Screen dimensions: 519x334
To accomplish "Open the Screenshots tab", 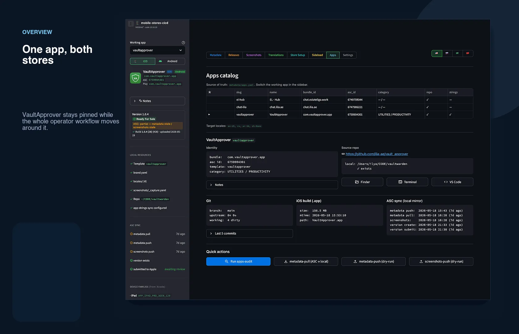I will pyautogui.click(x=254, y=55).
